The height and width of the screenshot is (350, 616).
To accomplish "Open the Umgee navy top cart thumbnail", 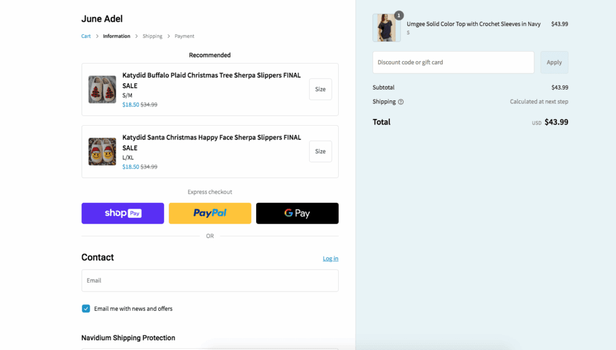I will click(x=386, y=28).
